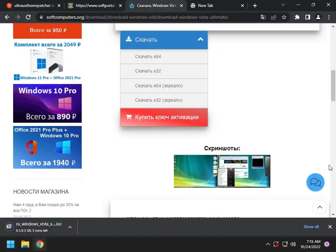Open the volume speaker icon
Image resolution: width=336 pixels, height=252 pixels.
[293, 244]
